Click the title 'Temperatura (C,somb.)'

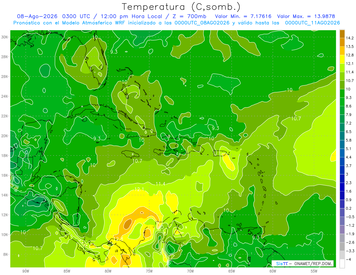click(x=181, y=7)
